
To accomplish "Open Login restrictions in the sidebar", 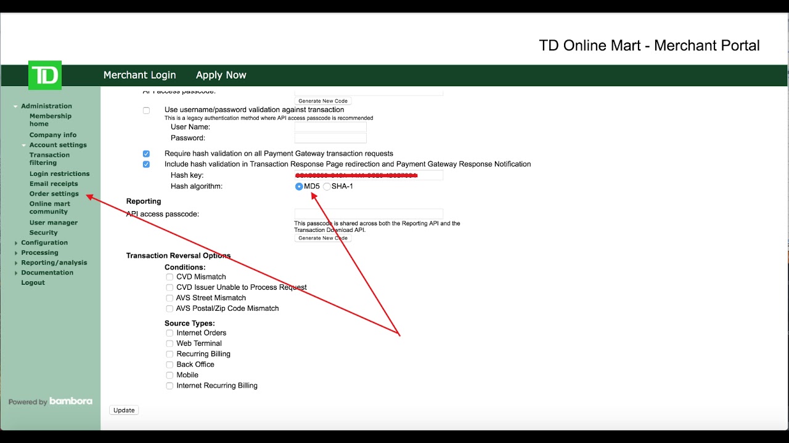I will pyautogui.click(x=59, y=174).
